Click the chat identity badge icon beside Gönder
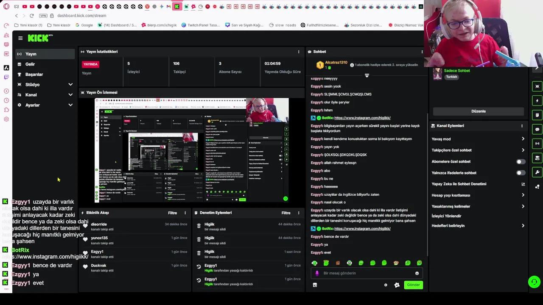Image resolution: width=543 pixels, height=305 pixels. tap(397, 285)
